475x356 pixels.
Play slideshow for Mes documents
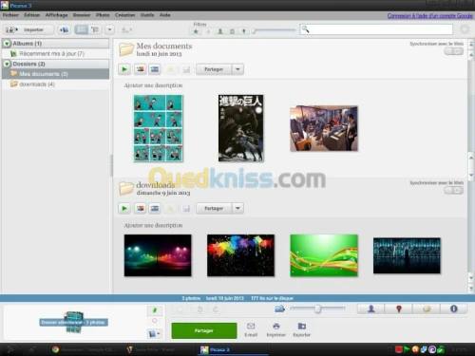[124, 69]
